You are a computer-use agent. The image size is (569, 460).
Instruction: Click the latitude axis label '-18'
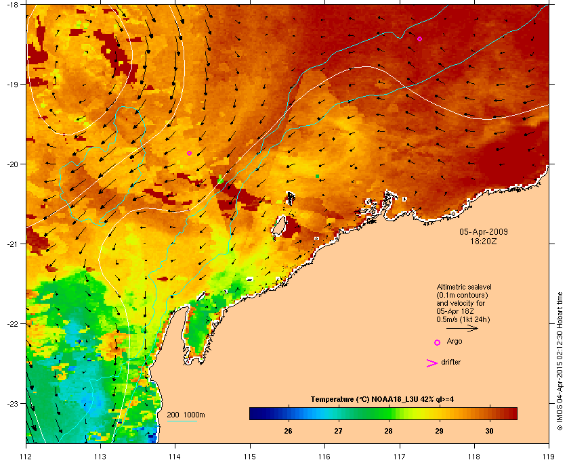(12, 5)
